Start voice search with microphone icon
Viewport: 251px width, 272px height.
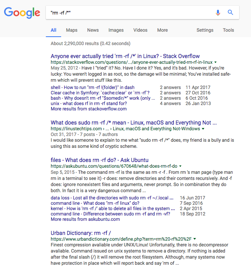[218, 13]
